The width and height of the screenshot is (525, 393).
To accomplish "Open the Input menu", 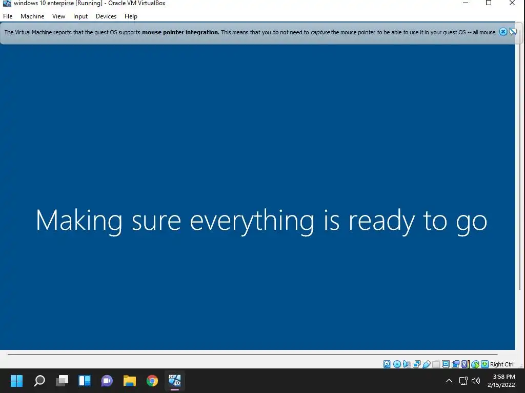I will point(80,16).
